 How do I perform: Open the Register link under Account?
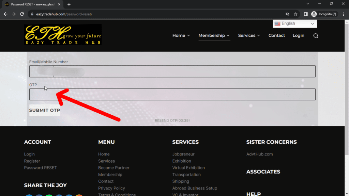(32, 161)
